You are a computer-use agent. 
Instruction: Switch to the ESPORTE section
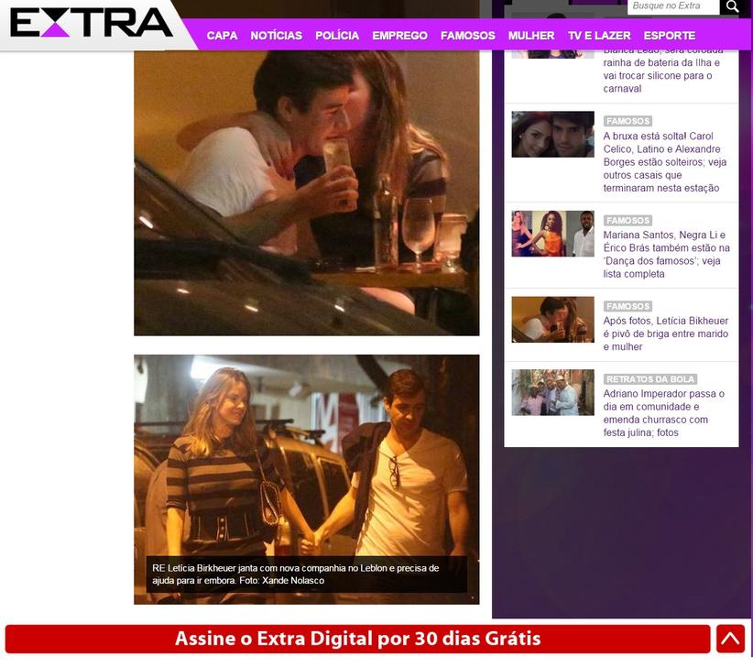pos(670,36)
